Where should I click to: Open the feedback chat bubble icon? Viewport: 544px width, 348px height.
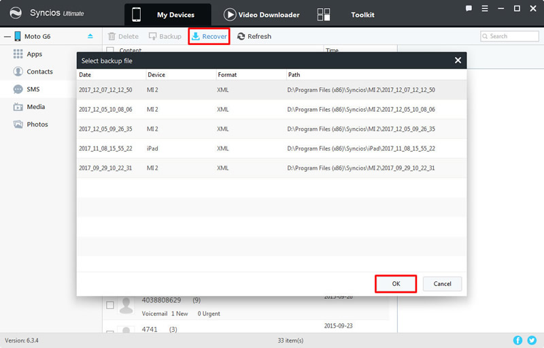click(469, 8)
